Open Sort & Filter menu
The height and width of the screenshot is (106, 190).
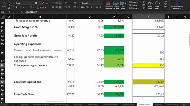150,5
